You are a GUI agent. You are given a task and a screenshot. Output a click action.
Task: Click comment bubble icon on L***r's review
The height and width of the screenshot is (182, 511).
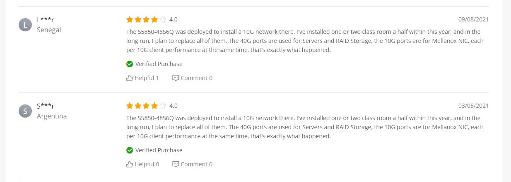[x=176, y=78]
